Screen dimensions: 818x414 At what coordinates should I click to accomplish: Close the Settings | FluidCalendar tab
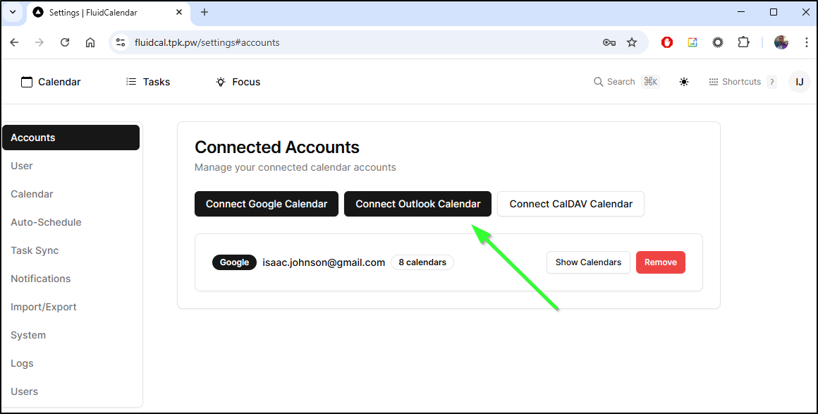(179, 12)
